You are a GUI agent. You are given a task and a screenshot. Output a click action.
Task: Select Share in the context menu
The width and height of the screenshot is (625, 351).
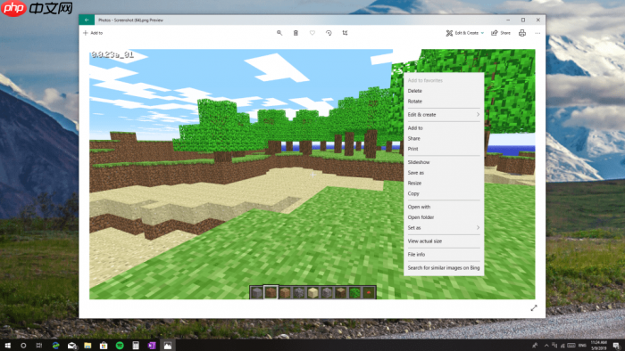pos(444,138)
